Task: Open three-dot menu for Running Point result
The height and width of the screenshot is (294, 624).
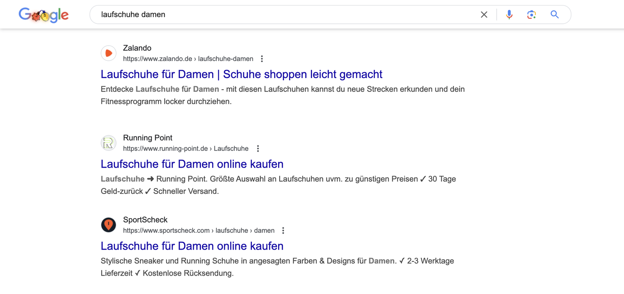Action: (x=258, y=149)
